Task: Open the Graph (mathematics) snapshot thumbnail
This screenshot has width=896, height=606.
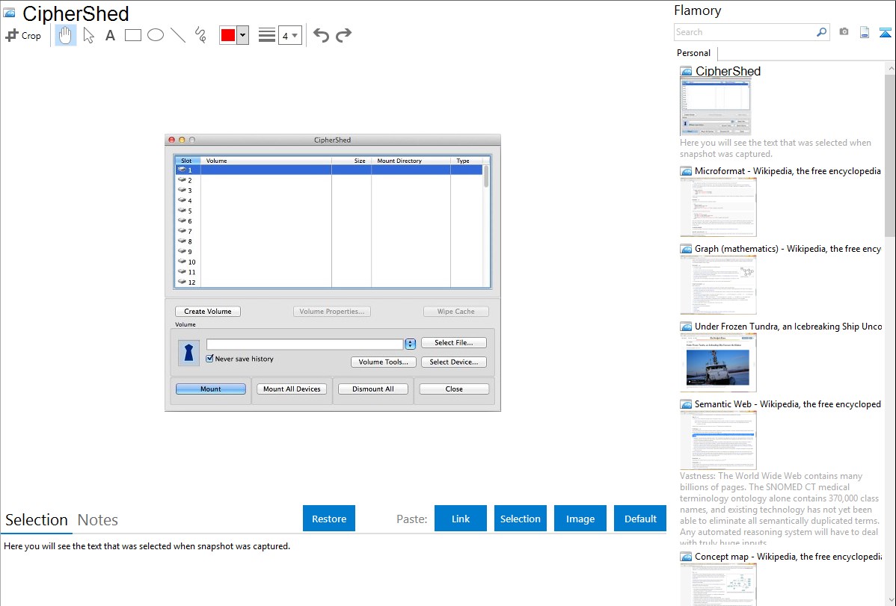Action: (718, 285)
